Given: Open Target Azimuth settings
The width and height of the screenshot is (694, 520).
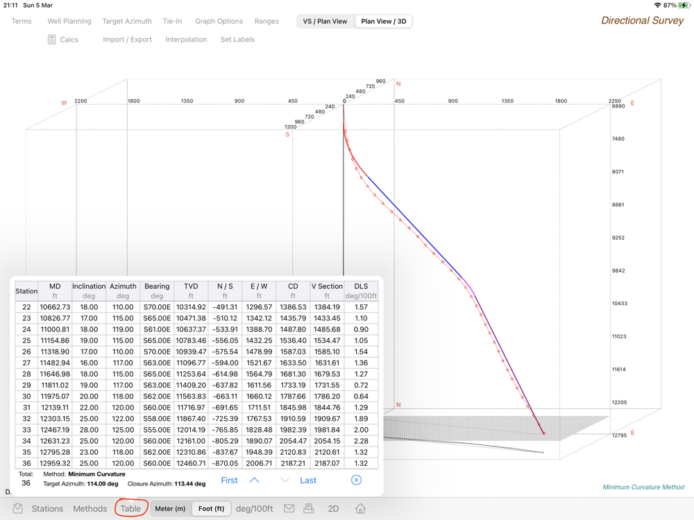Looking at the screenshot, I should (x=127, y=21).
